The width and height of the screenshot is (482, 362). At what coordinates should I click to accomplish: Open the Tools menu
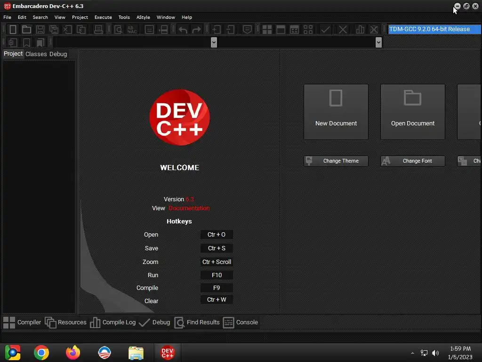(124, 17)
